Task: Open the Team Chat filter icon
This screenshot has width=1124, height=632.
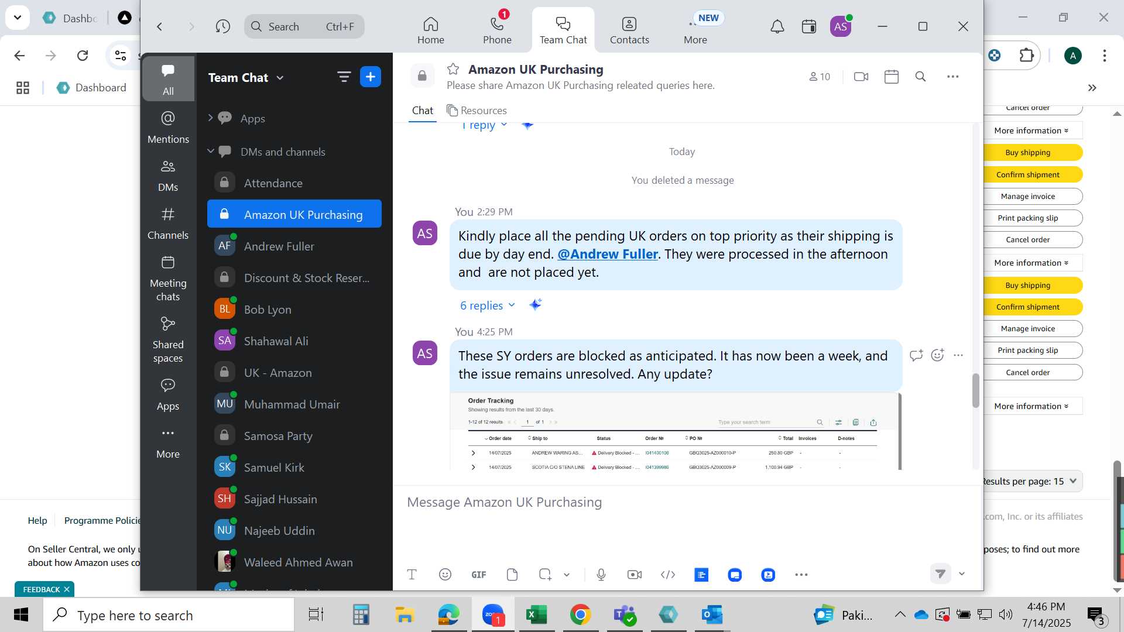Action: click(344, 77)
